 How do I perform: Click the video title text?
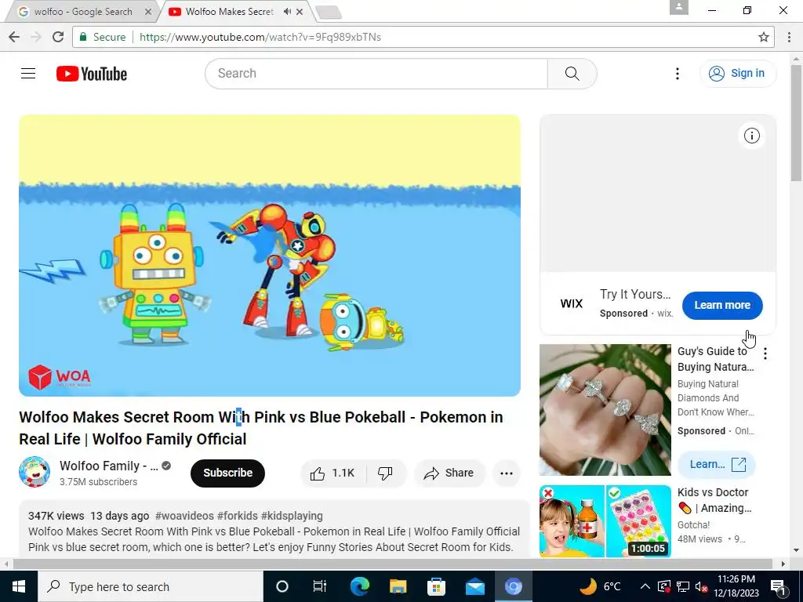tap(260, 428)
